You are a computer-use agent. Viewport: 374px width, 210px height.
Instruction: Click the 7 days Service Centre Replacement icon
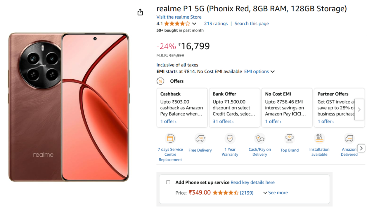point(170,138)
